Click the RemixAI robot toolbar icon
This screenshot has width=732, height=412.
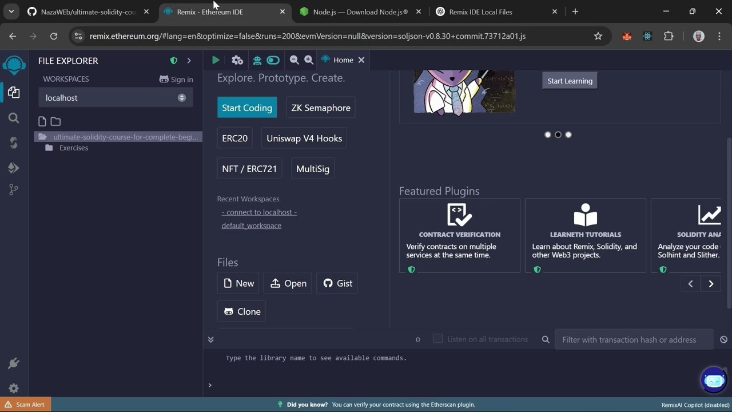point(257,60)
